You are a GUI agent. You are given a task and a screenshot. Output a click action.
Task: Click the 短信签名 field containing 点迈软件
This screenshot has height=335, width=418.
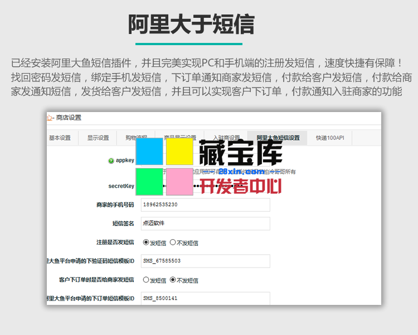[205, 224]
